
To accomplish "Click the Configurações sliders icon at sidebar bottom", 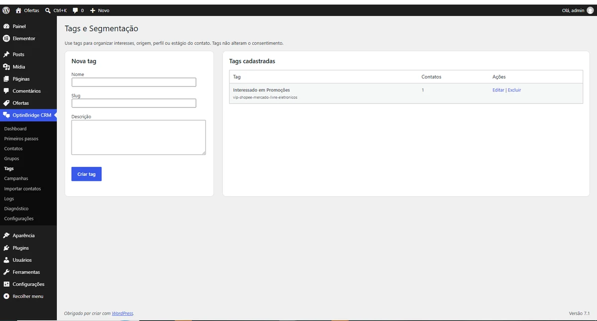I will pyautogui.click(x=6, y=284).
